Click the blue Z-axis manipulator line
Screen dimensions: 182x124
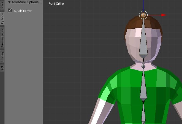[x=143, y=5]
